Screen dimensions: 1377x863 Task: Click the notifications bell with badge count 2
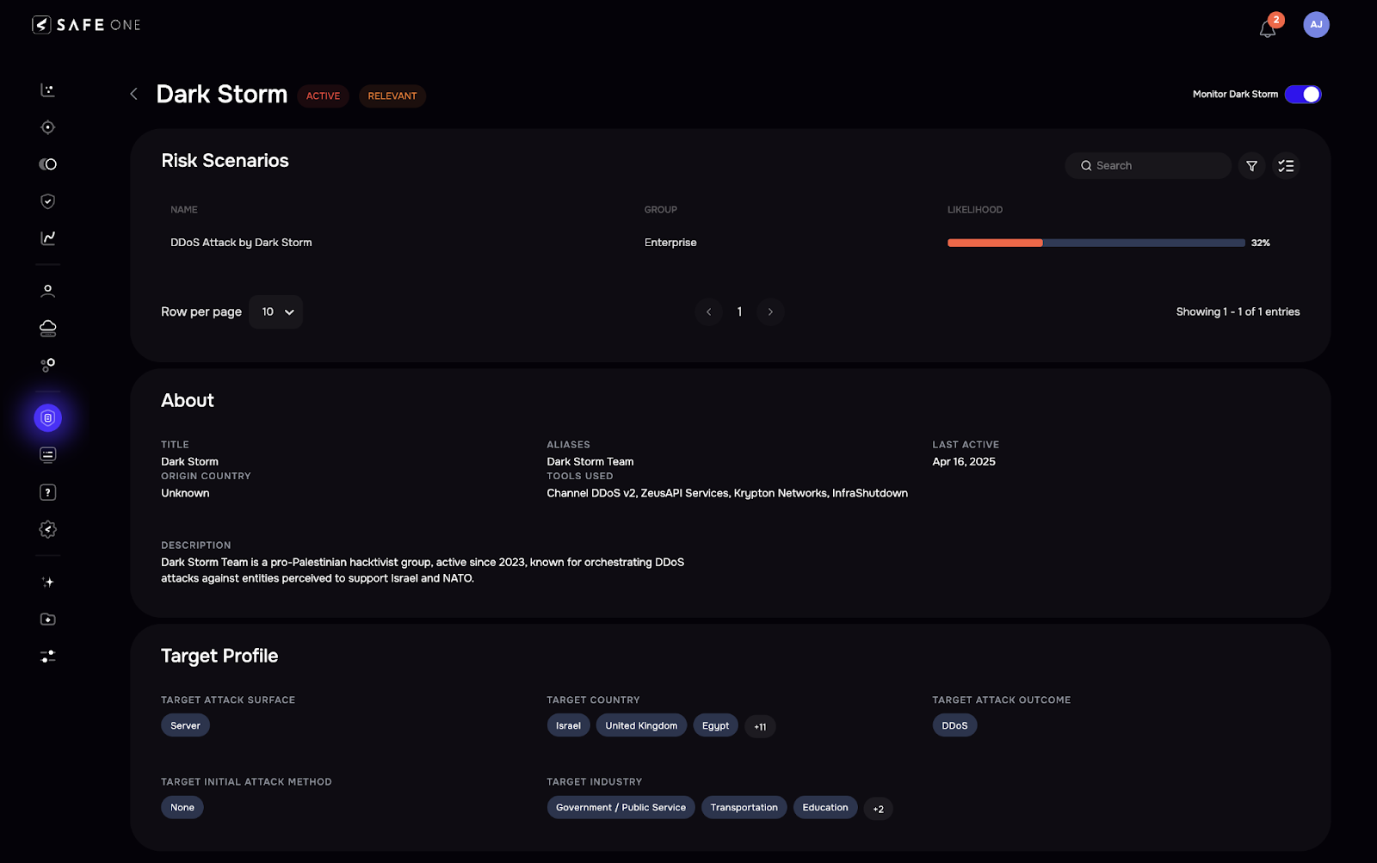click(x=1266, y=28)
